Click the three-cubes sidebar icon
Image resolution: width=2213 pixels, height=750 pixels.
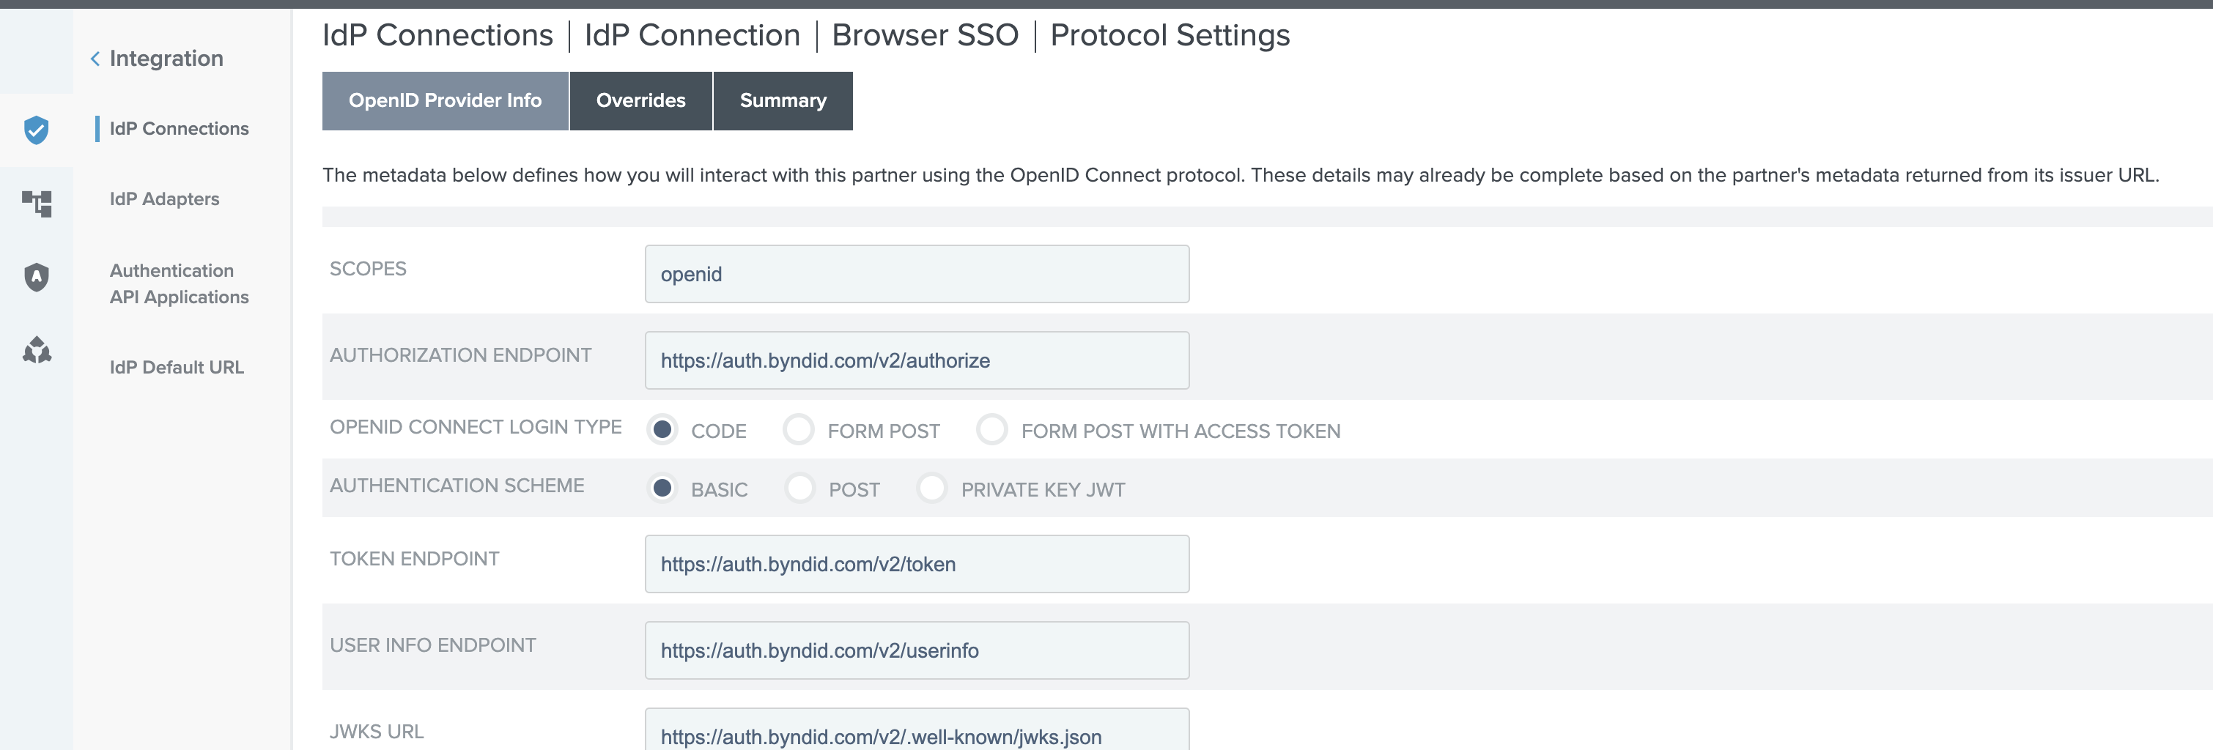(37, 349)
